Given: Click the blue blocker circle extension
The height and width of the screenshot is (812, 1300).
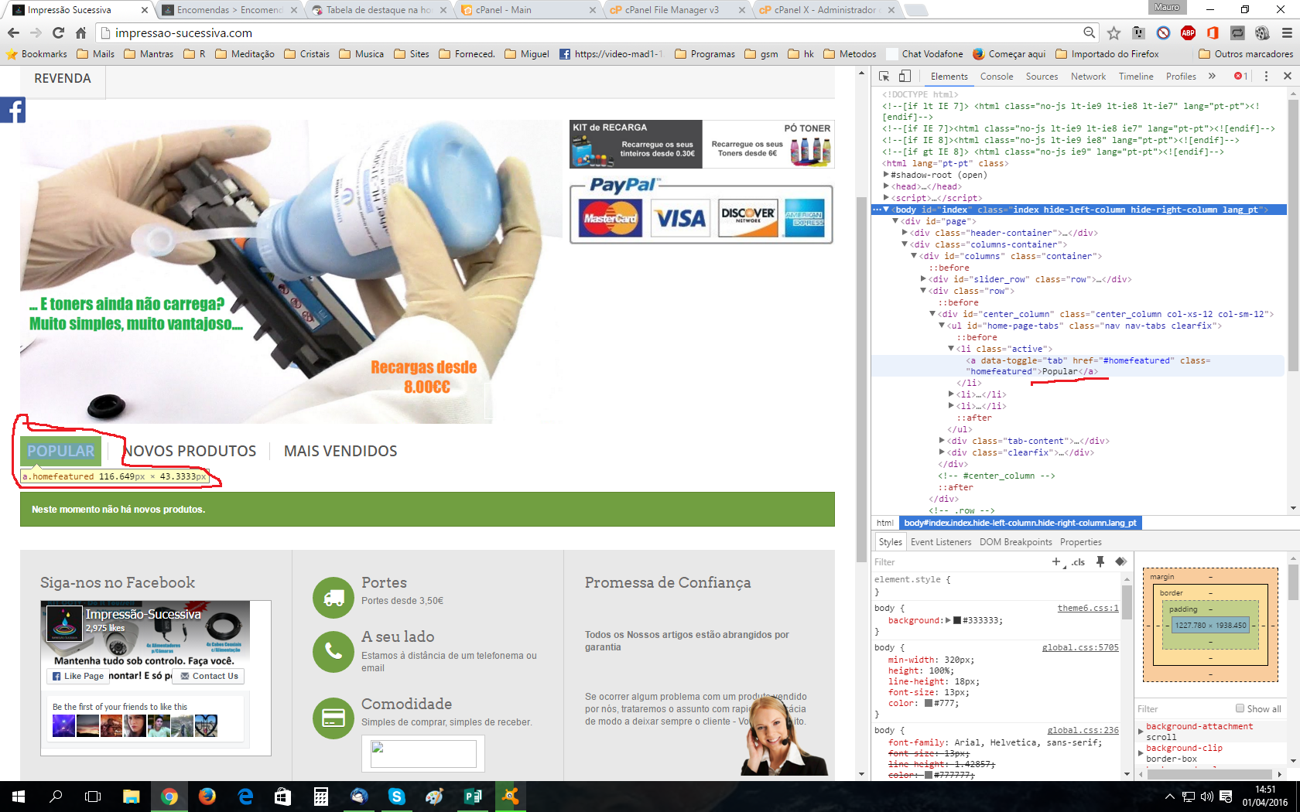Looking at the screenshot, I should tap(1163, 32).
